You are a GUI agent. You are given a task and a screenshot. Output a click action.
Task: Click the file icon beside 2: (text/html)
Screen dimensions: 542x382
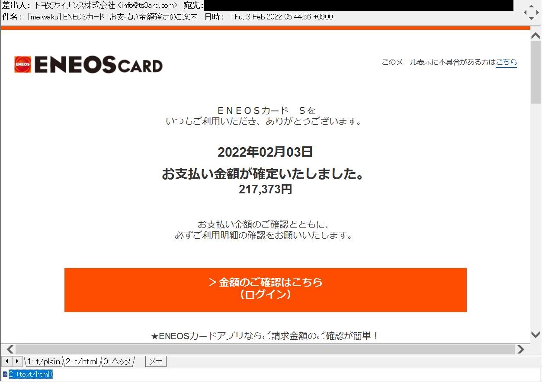pos(5,374)
